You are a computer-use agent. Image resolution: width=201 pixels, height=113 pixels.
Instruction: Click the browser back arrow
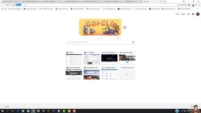click(2, 5)
